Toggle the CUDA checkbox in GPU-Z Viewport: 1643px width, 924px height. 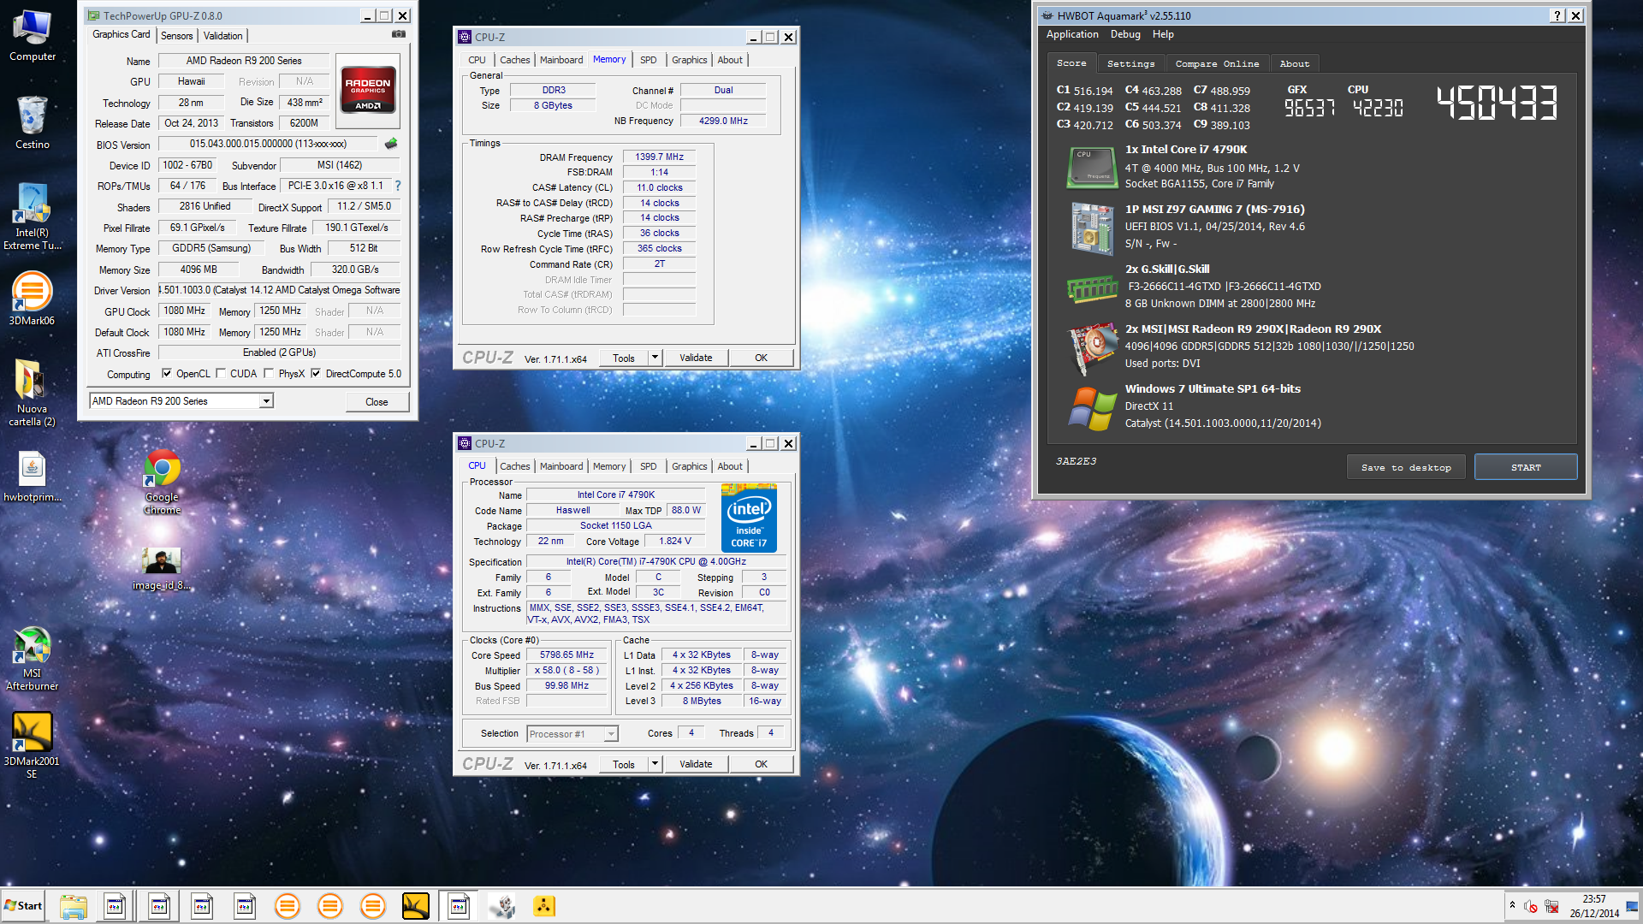[221, 373]
